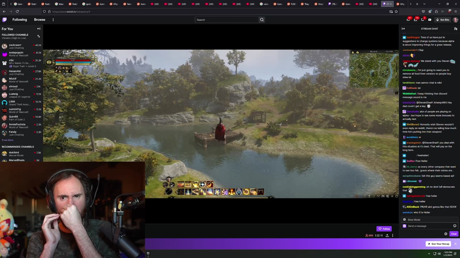Open the Browse tab
460x258 pixels.
click(x=40, y=20)
